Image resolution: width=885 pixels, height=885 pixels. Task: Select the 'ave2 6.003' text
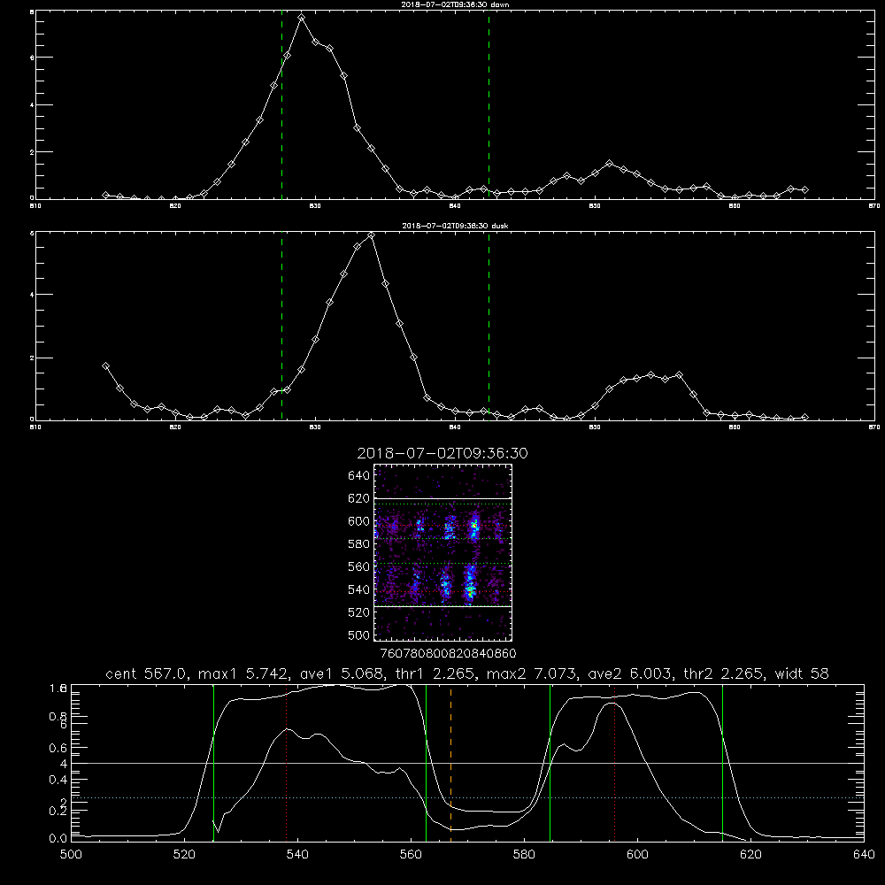[x=631, y=673]
